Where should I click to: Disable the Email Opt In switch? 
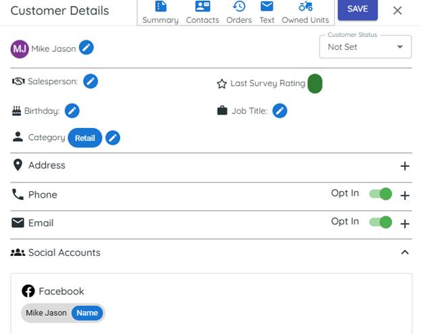(x=381, y=222)
